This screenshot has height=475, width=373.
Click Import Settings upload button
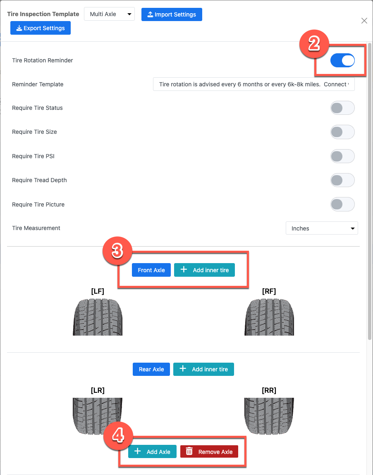172,14
